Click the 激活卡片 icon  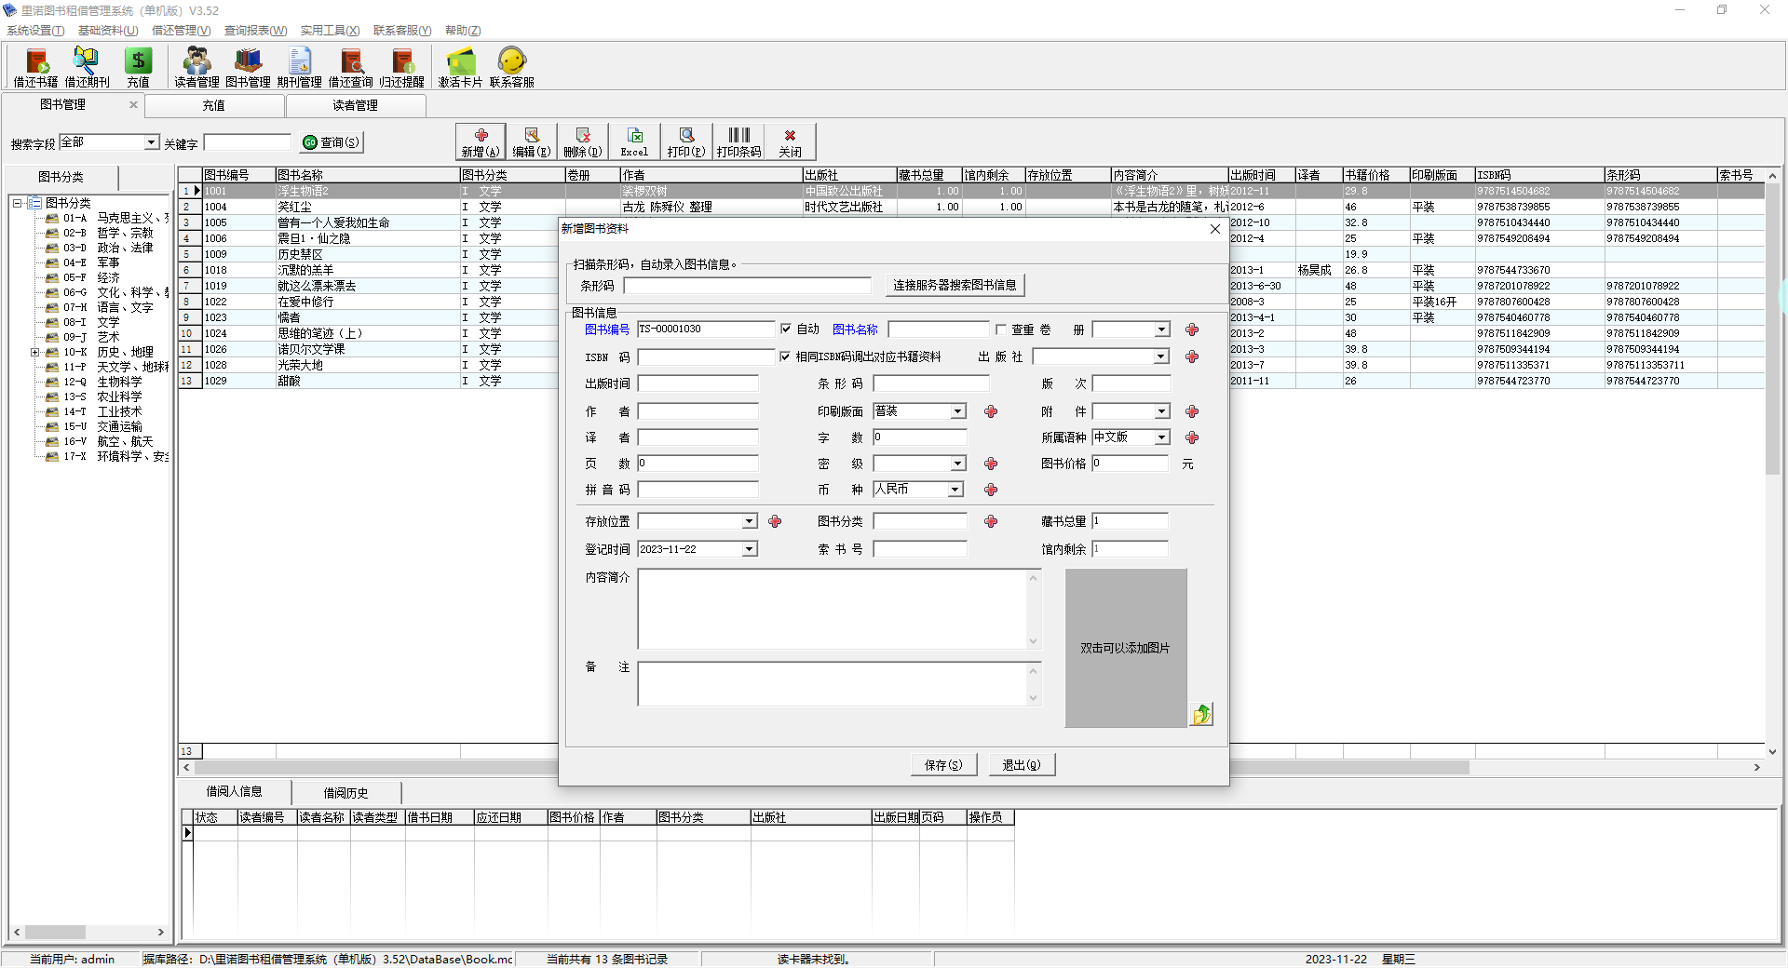(x=460, y=67)
